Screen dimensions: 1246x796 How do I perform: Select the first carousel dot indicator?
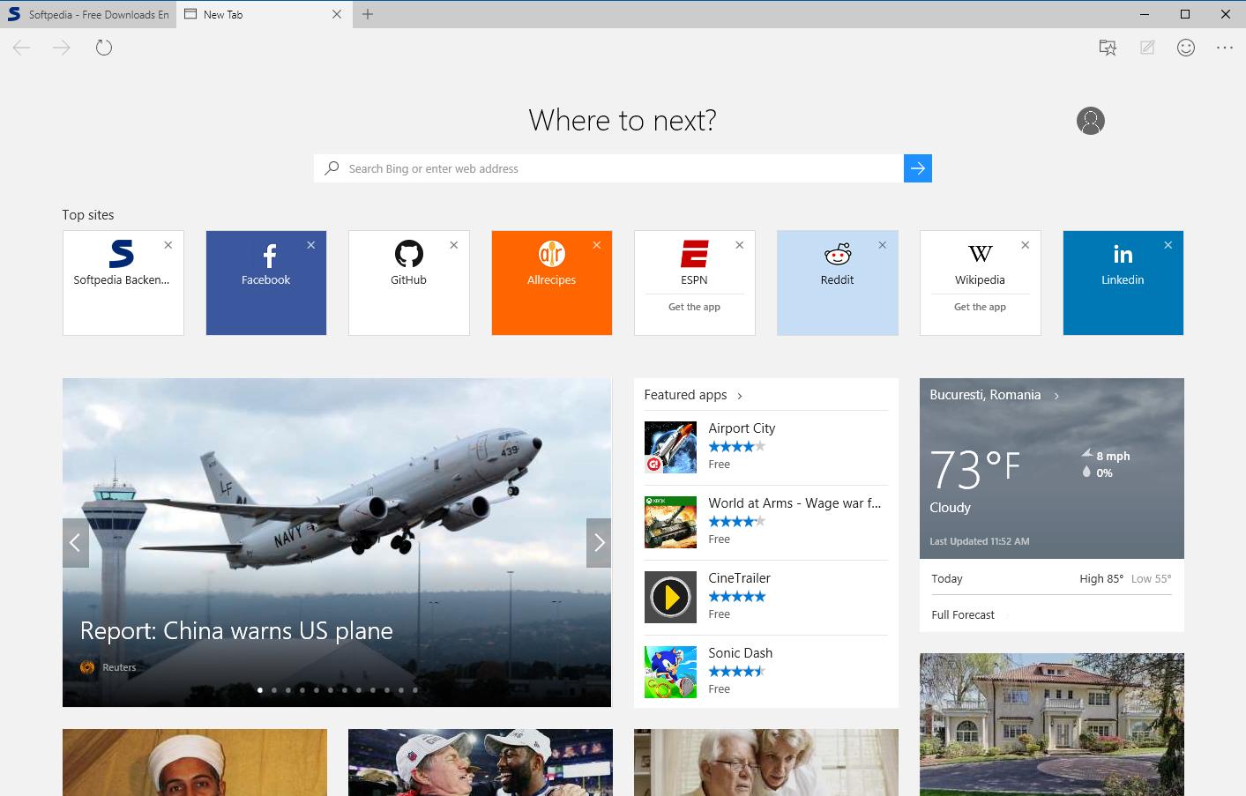tap(259, 689)
